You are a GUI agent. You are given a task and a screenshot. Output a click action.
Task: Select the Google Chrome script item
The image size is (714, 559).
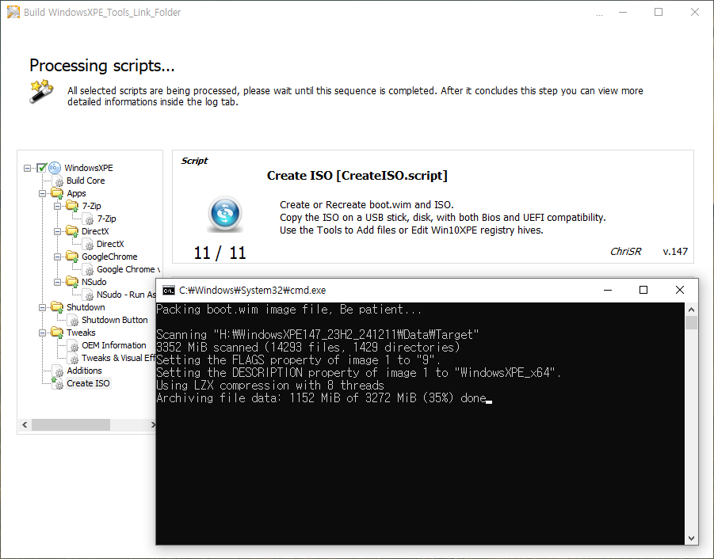[x=128, y=269]
